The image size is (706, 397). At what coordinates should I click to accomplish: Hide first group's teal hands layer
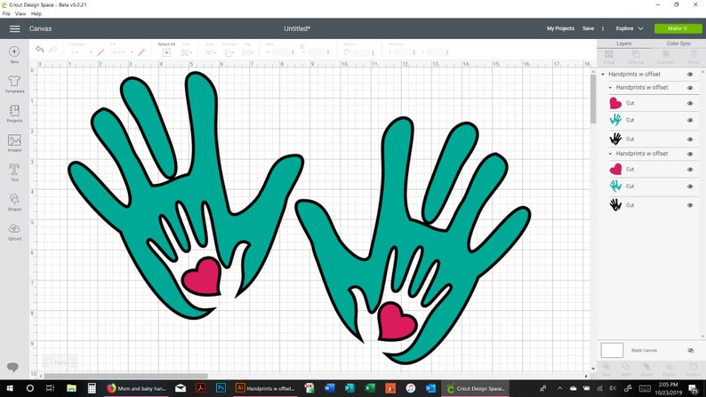click(x=690, y=121)
